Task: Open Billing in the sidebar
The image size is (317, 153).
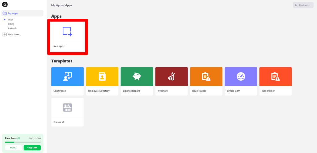Action: 11,24
